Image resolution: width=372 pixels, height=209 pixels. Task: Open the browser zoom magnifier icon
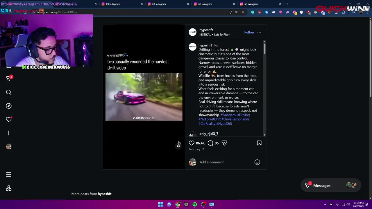click(237, 12)
